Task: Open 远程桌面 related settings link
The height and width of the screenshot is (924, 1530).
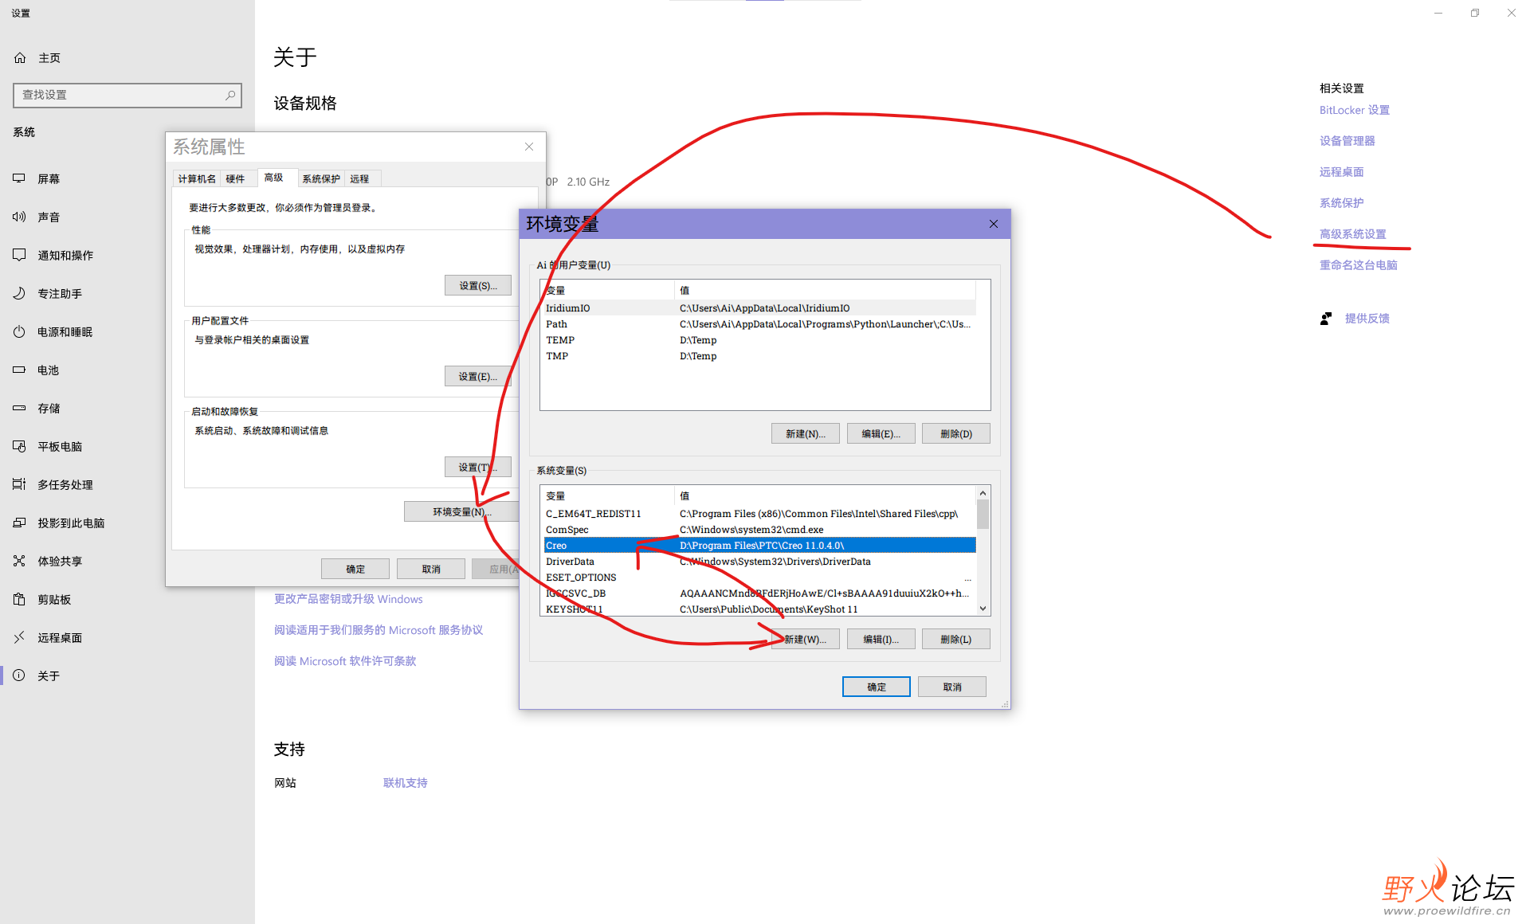Action: 1341,171
